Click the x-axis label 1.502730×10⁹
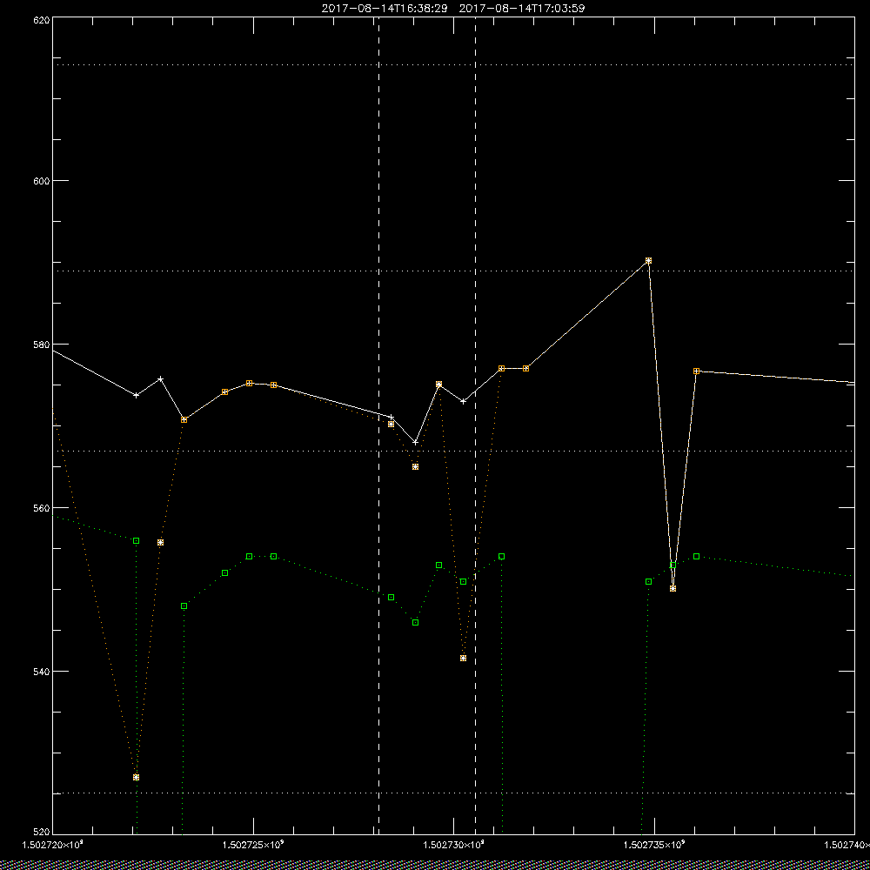Screen dimensions: 870x870 point(454,845)
